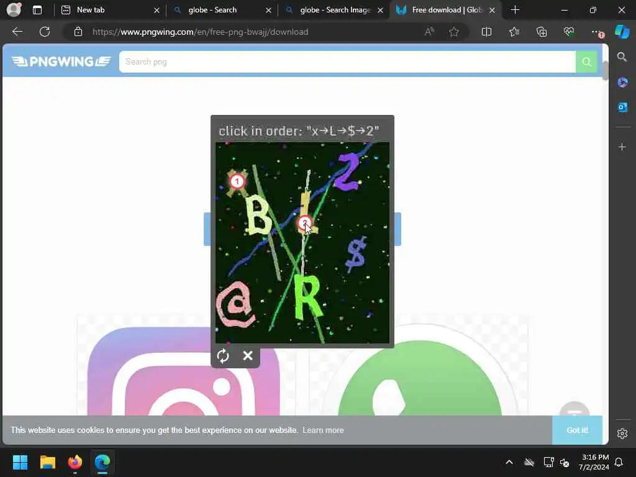The image size is (636, 477).
Task: Add page to favorites star icon
Action: click(454, 32)
